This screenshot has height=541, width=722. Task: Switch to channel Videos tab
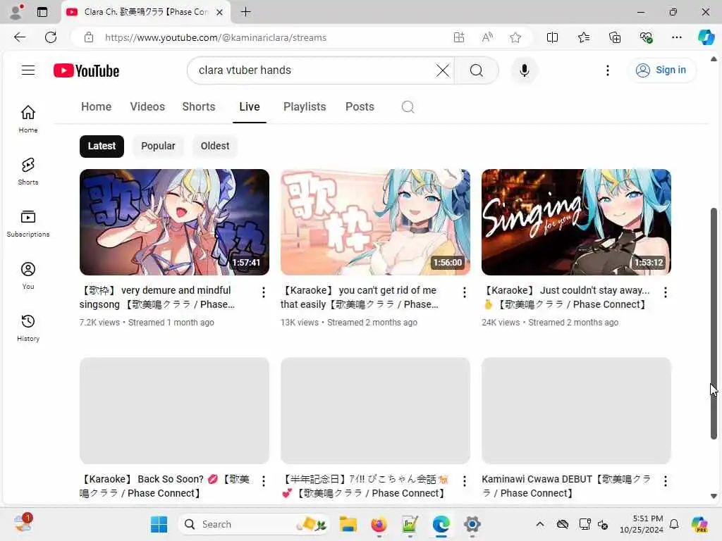[x=147, y=107]
